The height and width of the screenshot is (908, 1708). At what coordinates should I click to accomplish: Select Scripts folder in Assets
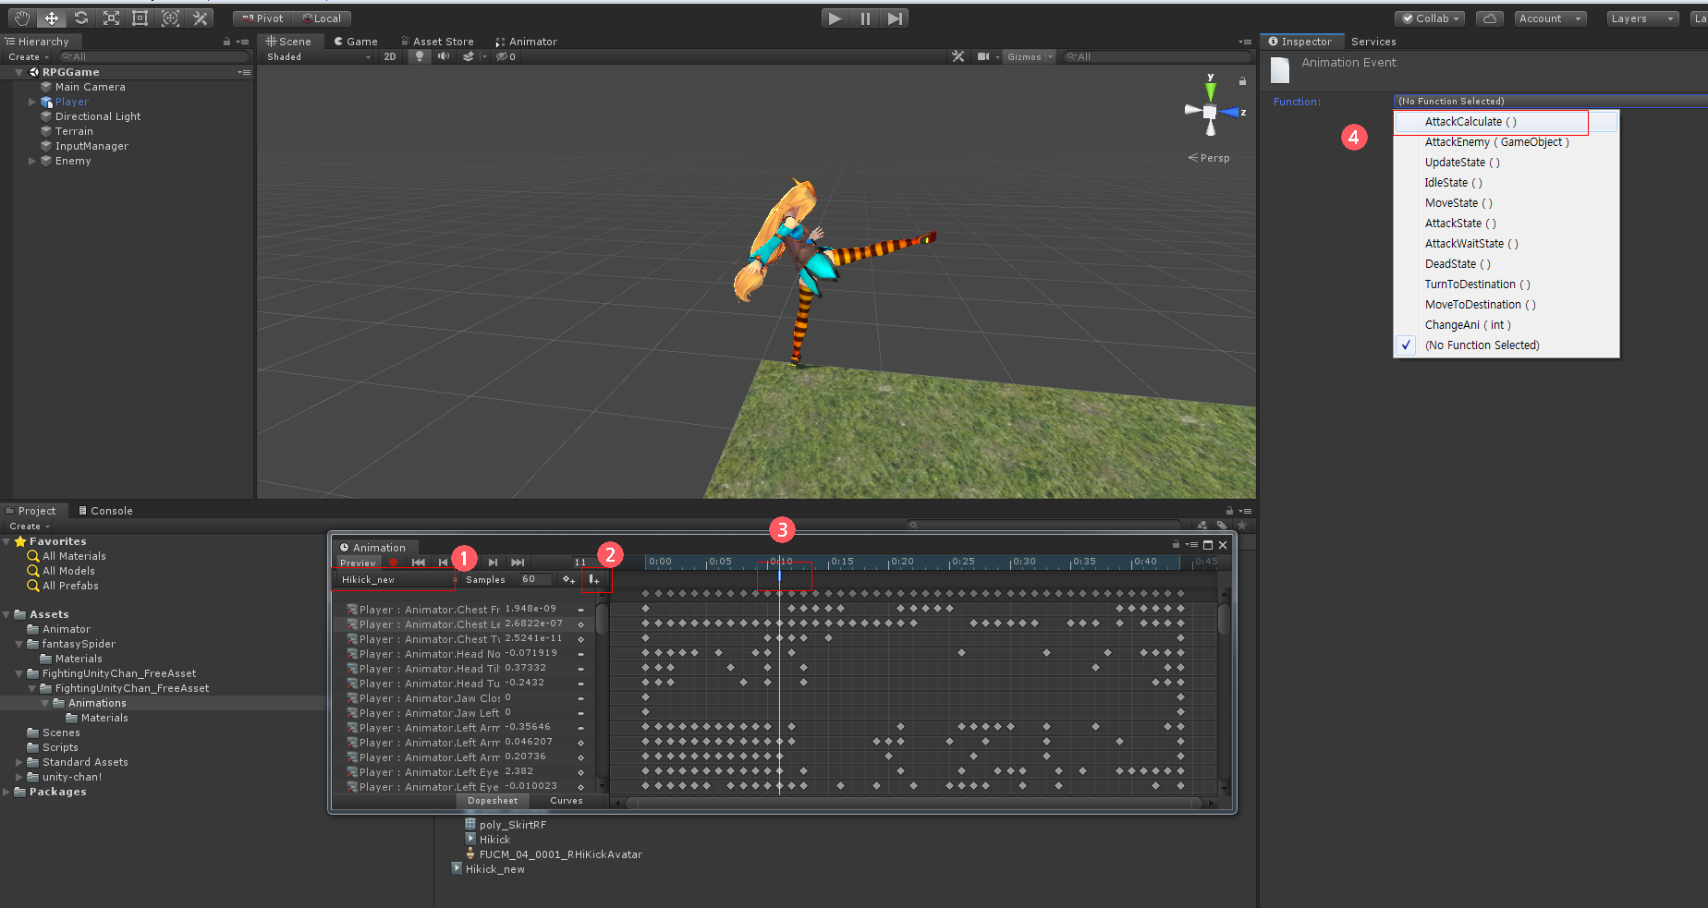coord(60,747)
